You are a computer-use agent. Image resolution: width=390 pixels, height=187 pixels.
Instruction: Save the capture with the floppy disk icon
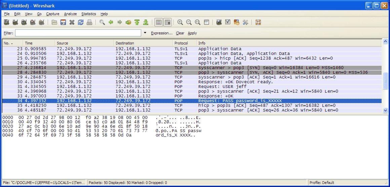63,23
